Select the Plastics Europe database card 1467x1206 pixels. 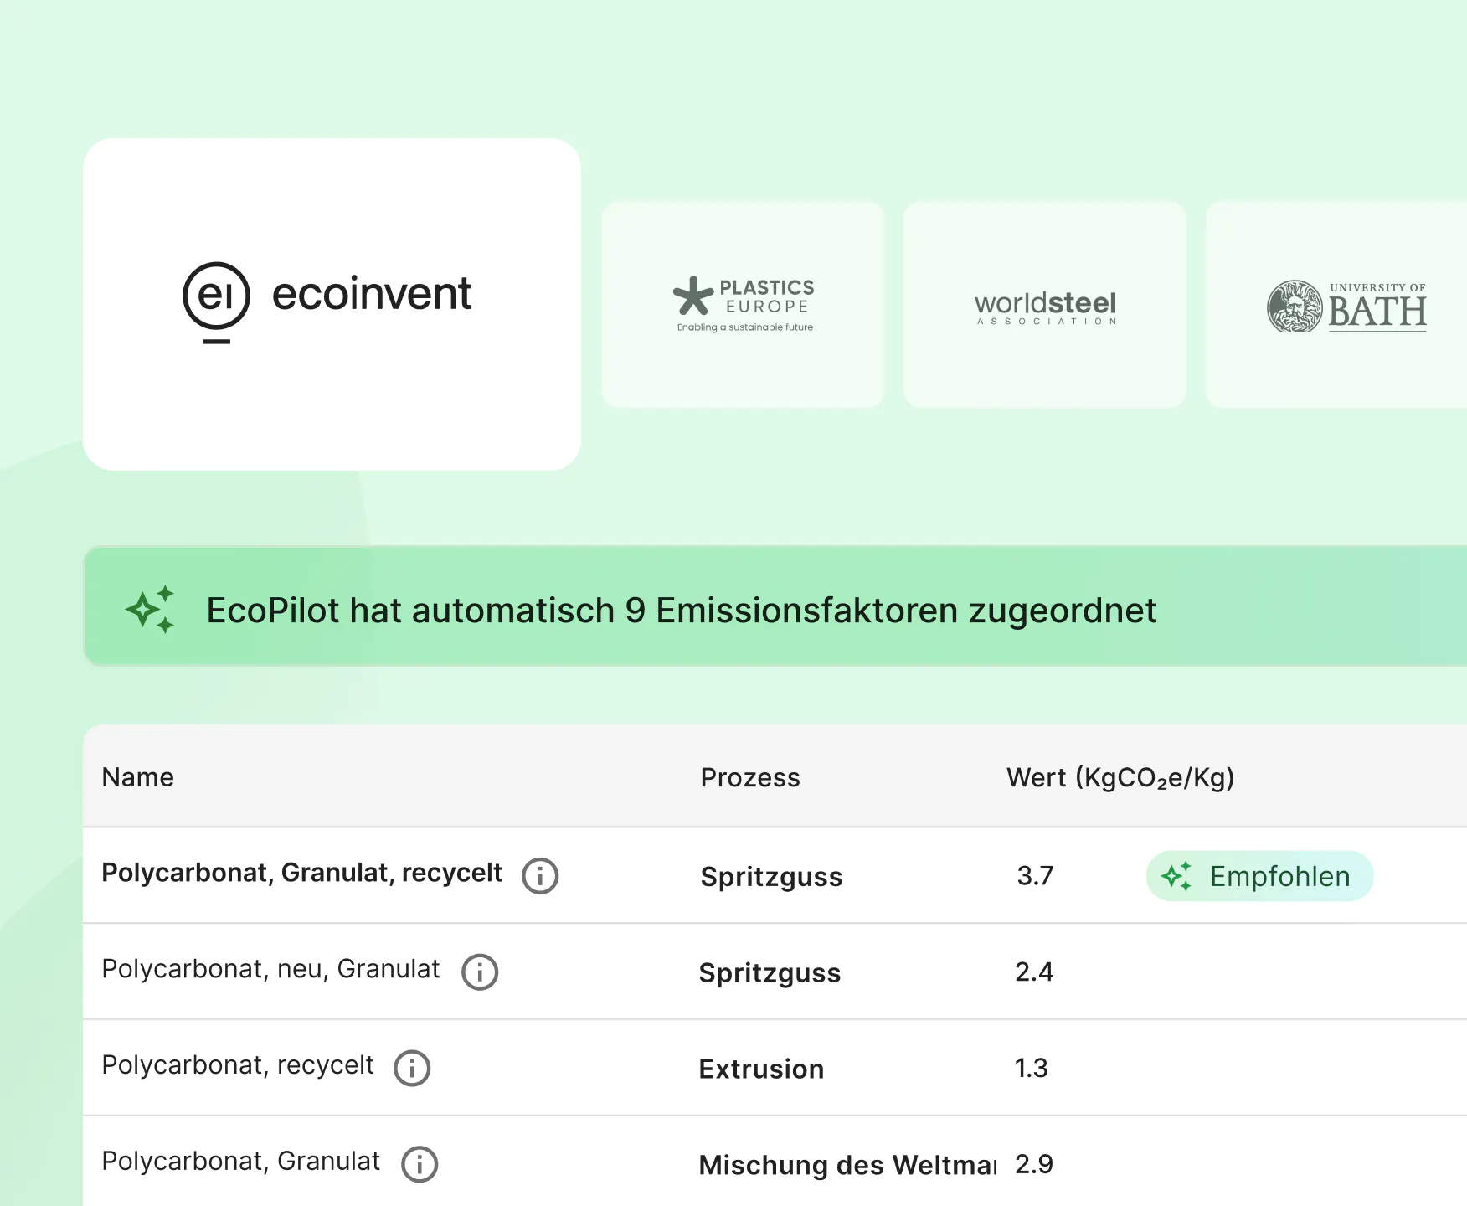coord(743,304)
